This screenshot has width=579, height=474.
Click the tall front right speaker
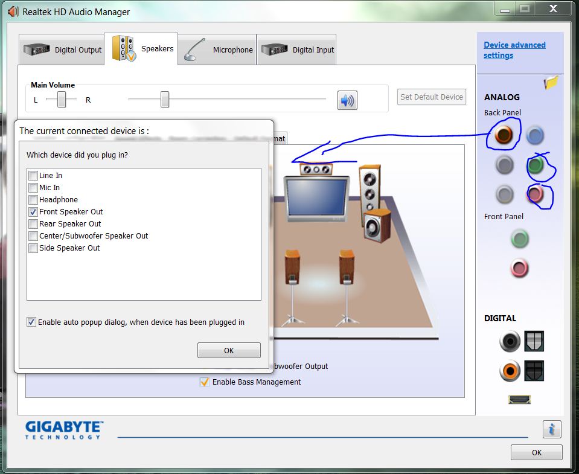pyautogui.click(x=370, y=189)
